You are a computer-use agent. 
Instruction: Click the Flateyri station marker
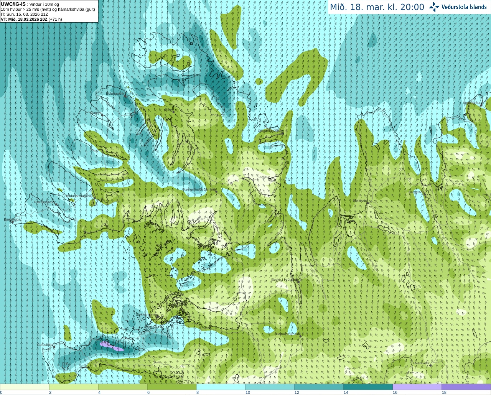click(102, 115)
